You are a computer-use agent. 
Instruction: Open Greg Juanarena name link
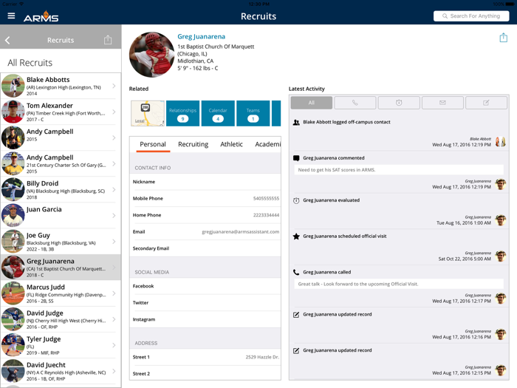coord(201,37)
